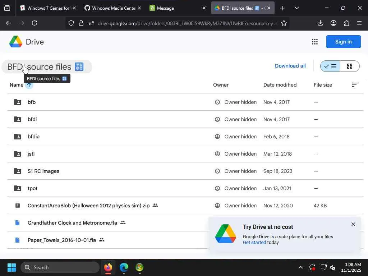Click shared icon next to ConstantAreaBlob zip
The height and width of the screenshot is (276, 368).
155,205
